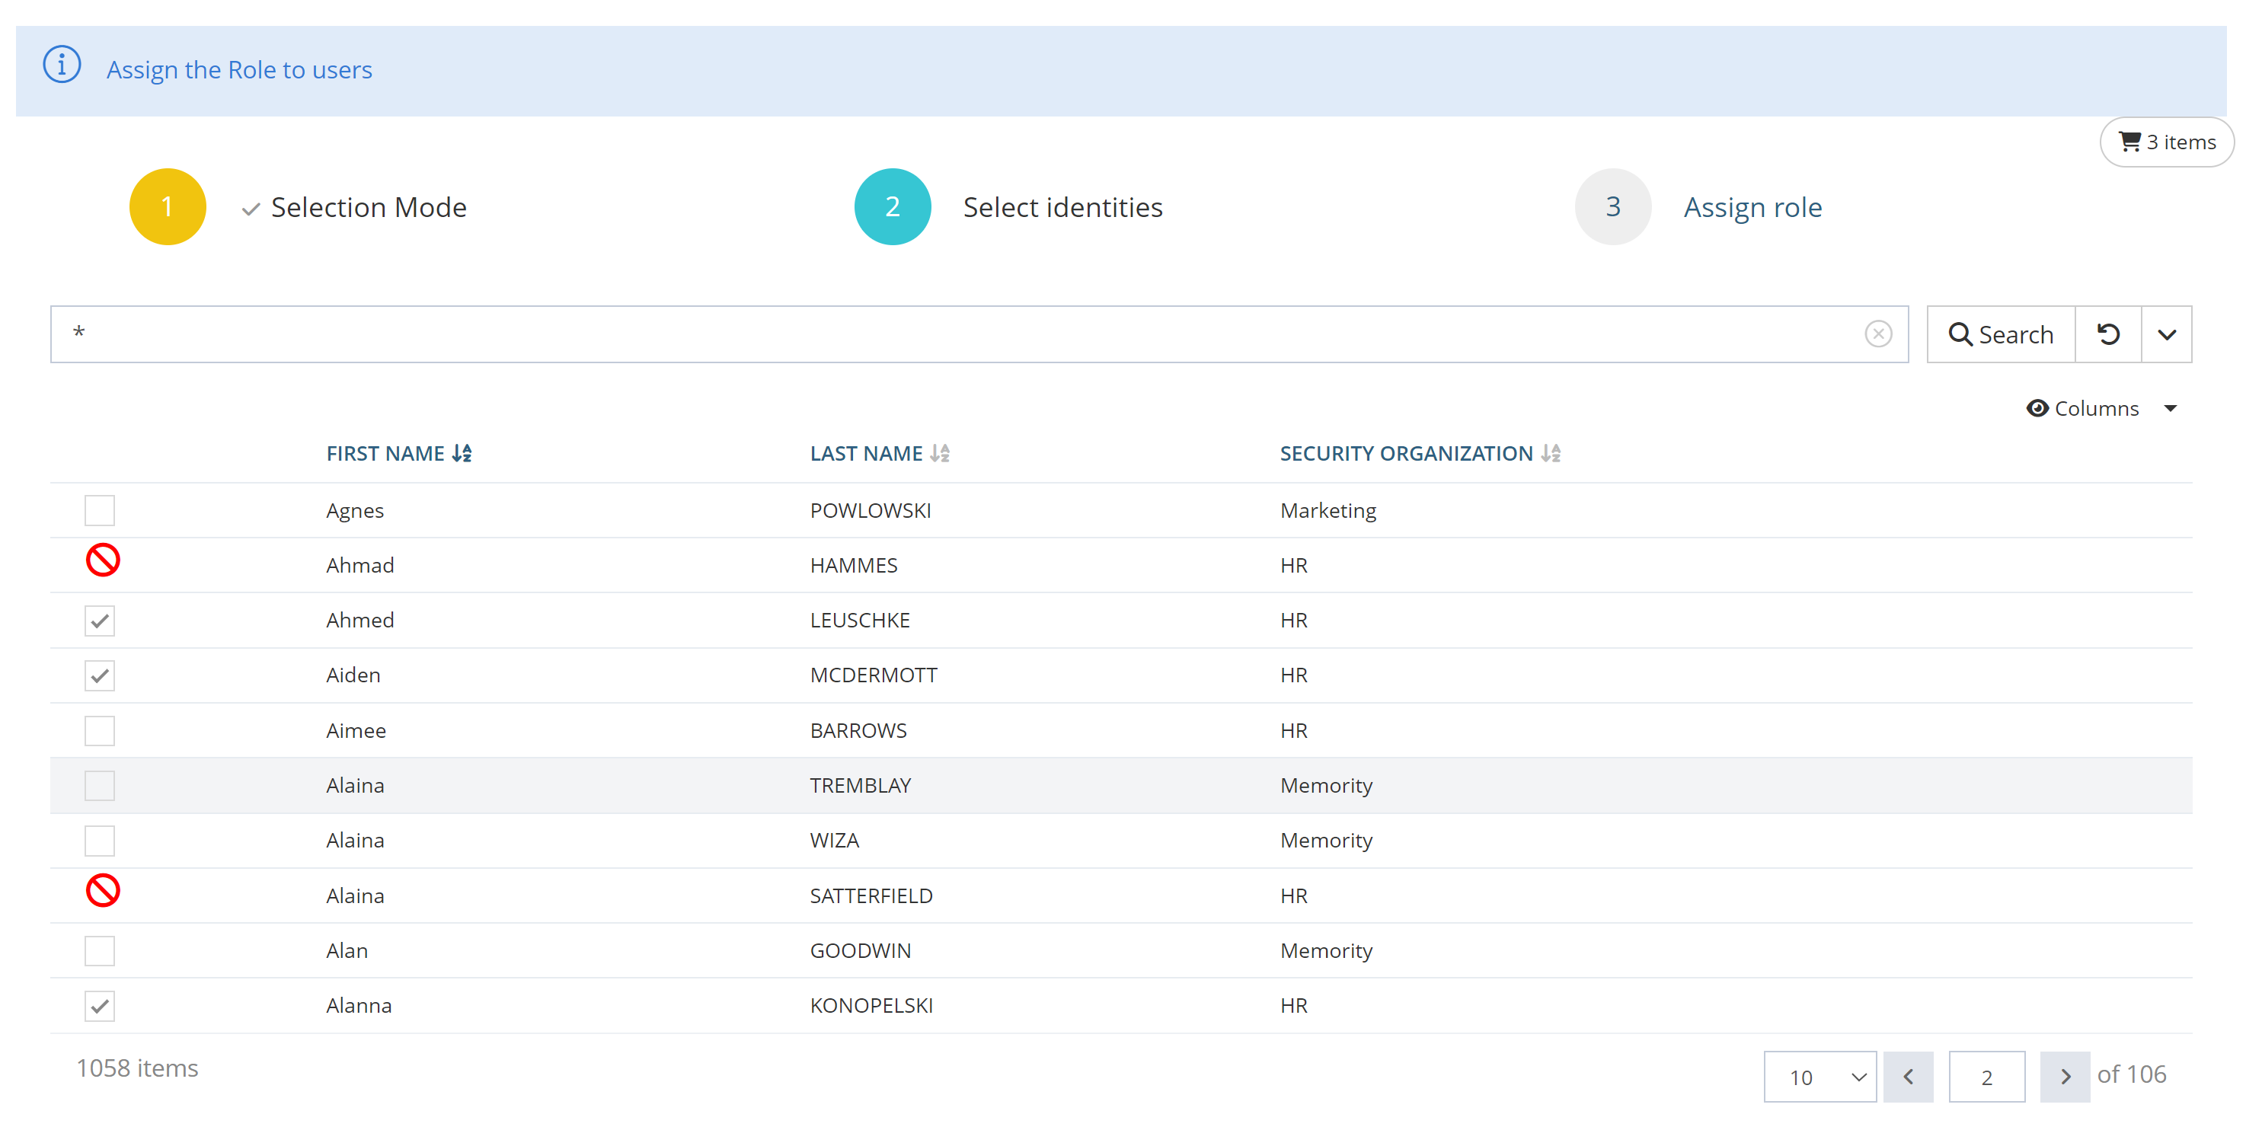The height and width of the screenshot is (1146, 2262).
Task: Reset the search with the undo arrow icon
Action: [2108, 334]
